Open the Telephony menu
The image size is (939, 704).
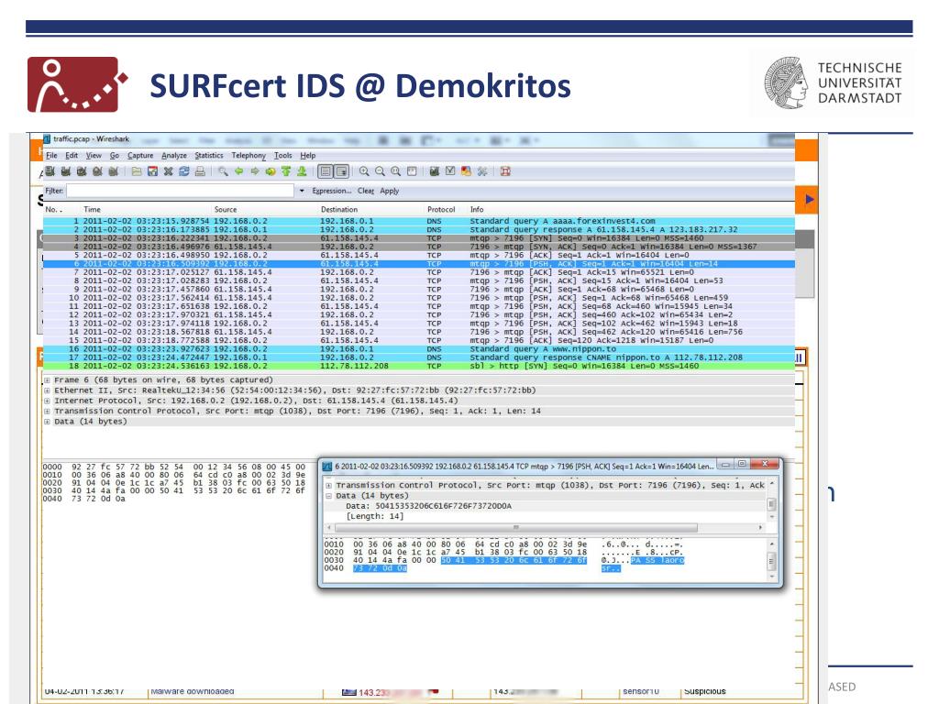point(249,156)
